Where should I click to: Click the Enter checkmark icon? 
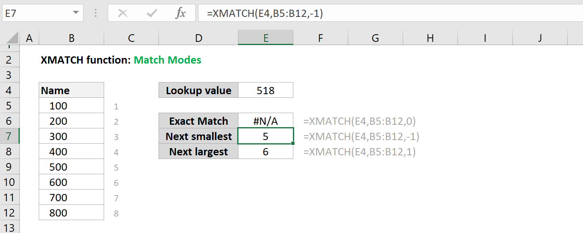pyautogui.click(x=151, y=12)
